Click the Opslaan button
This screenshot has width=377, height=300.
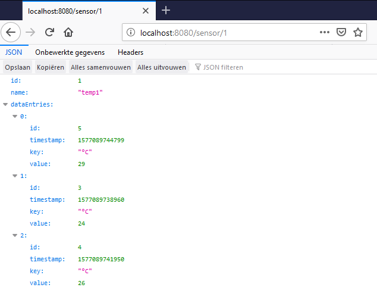(18, 67)
